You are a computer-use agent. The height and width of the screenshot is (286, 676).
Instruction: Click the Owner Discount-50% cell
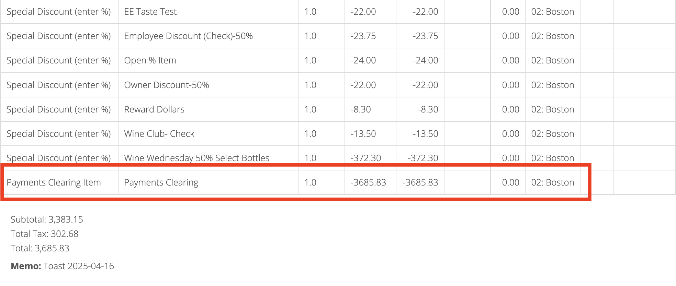[166, 85]
